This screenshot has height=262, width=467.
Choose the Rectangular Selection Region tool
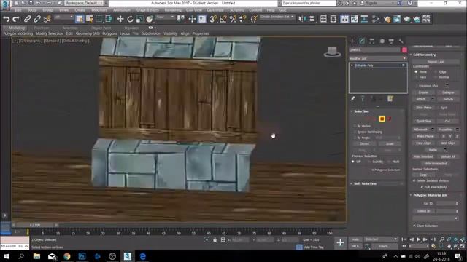pos(99,19)
